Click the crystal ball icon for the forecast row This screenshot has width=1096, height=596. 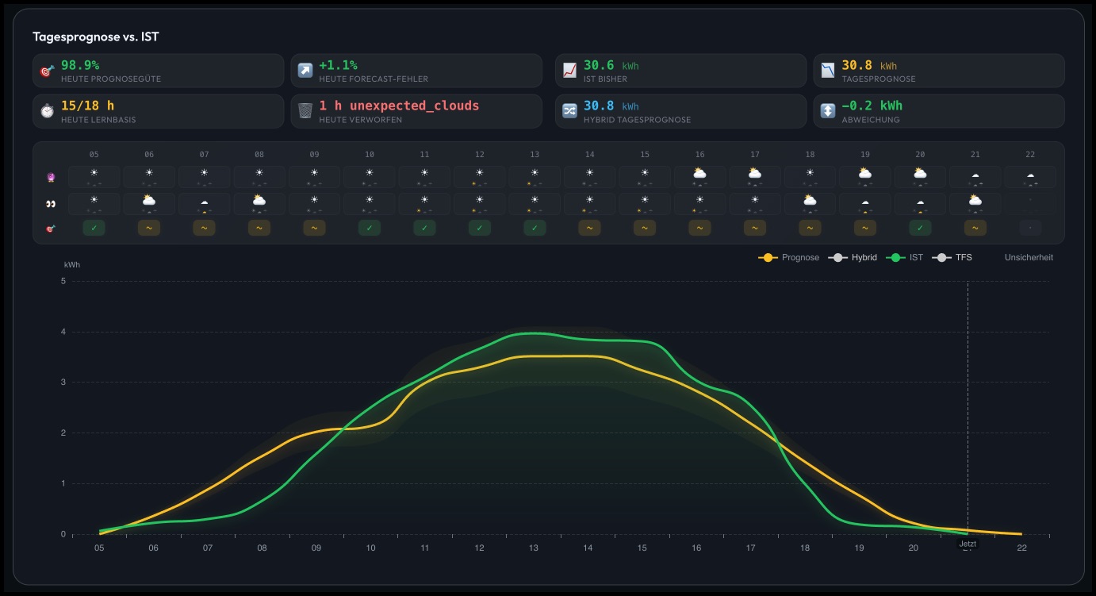click(x=52, y=178)
